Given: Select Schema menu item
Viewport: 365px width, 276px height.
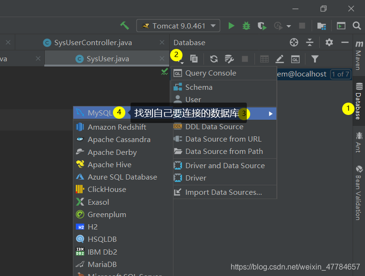Looking at the screenshot, I should tap(223, 87).
